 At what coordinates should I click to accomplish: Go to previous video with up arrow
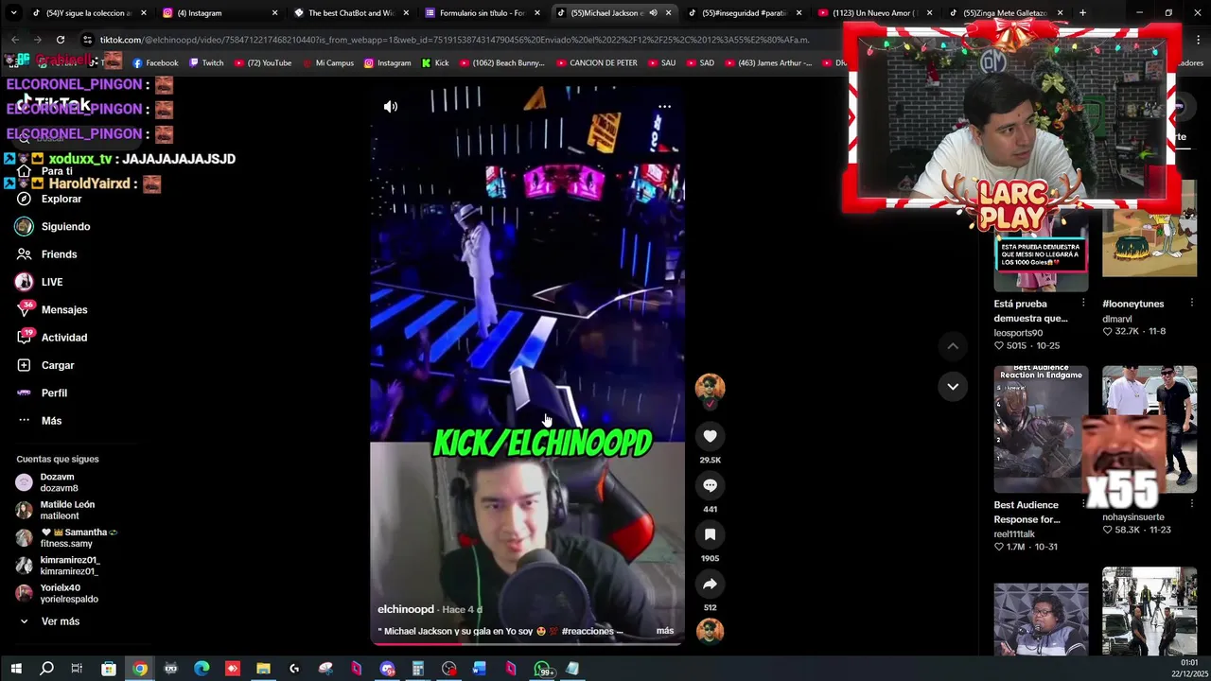(x=953, y=346)
